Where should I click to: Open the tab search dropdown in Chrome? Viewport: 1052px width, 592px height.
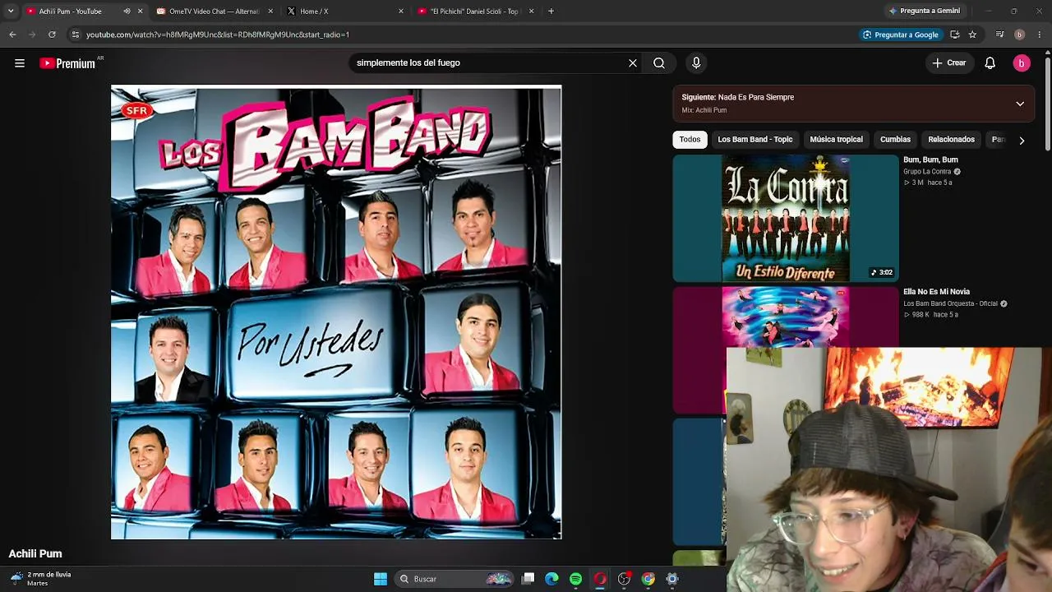11,12
